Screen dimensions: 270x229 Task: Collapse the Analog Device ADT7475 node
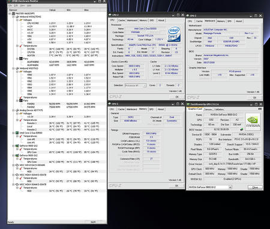(x=13, y=110)
